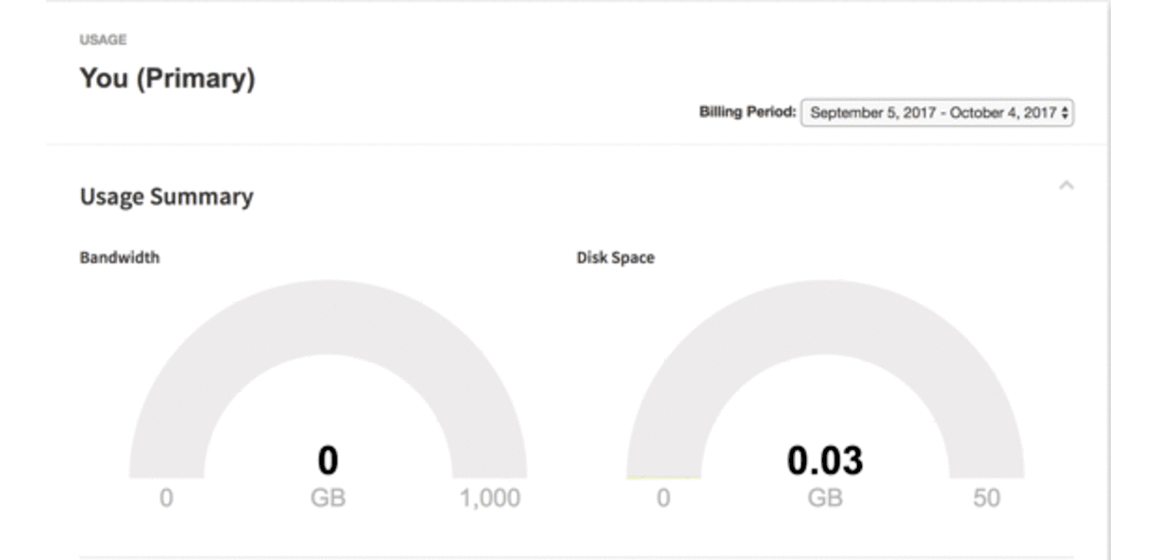Click the stepper arrows on the billing selector

click(x=1066, y=112)
